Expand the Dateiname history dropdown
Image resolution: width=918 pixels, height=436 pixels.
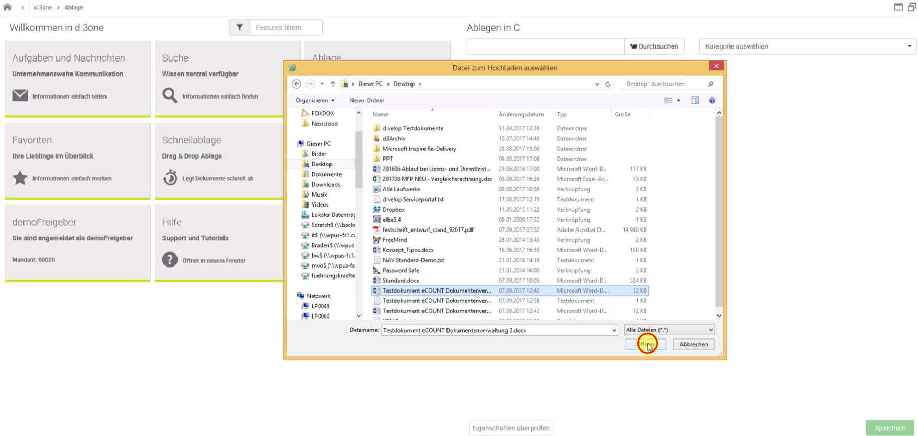614,330
